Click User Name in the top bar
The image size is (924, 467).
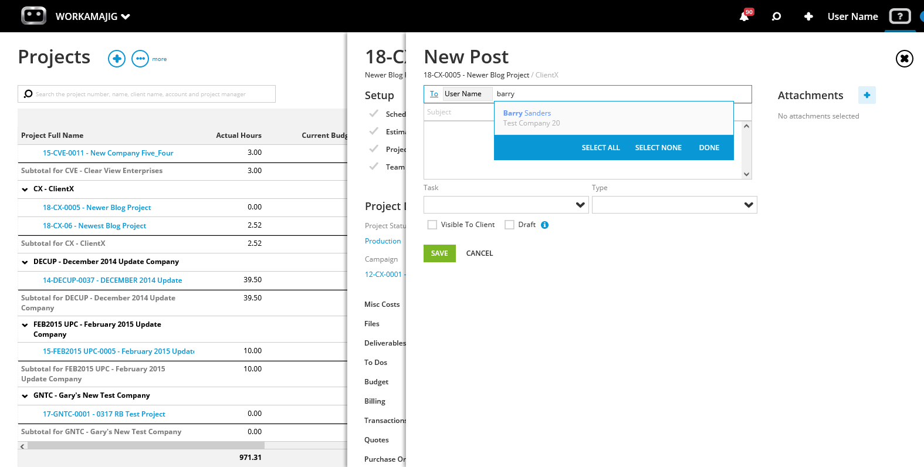coord(852,16)
